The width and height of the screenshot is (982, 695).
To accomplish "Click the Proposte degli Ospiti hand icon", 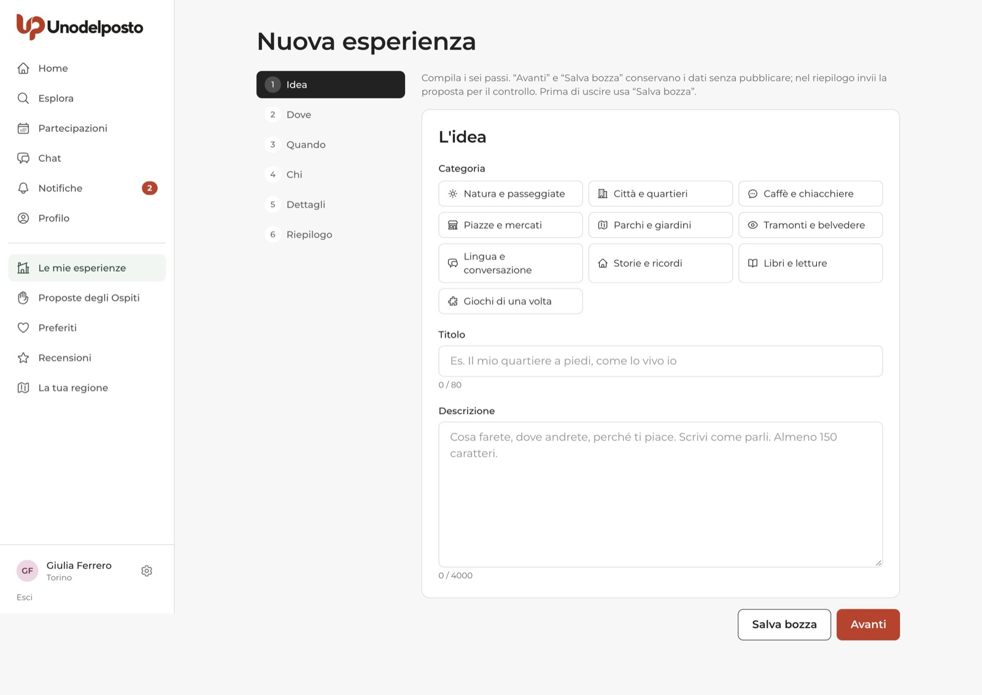I will click(23, 298).
